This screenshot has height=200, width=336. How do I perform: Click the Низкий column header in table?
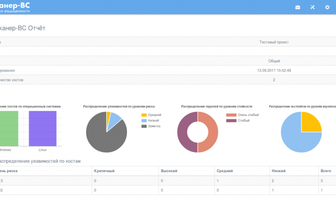click(278, 171)
